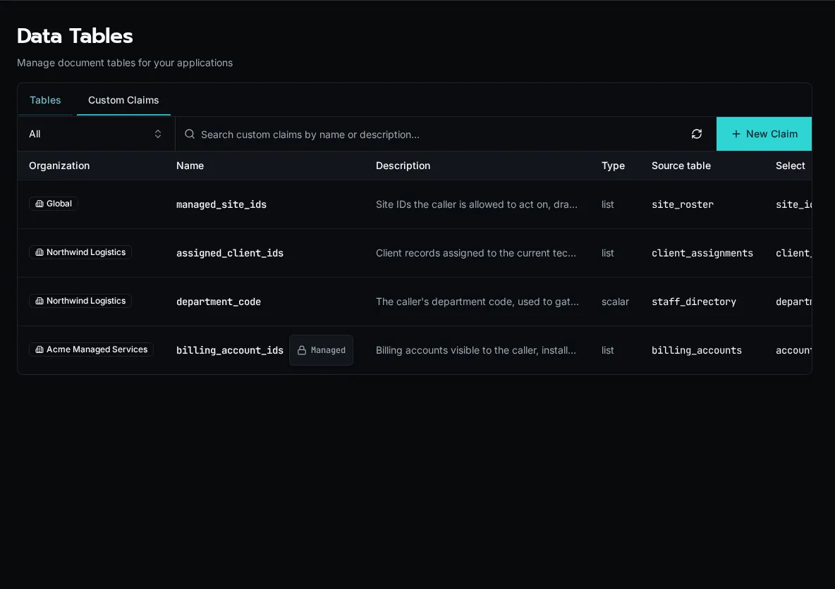Click the description starting "Site IDs the caller"
The width and height of the screenshot is (835, 589).
477,204
